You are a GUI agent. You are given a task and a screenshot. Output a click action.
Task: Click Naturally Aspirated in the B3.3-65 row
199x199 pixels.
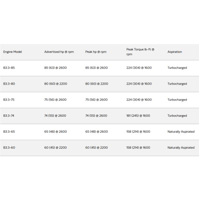coord(181,132)
